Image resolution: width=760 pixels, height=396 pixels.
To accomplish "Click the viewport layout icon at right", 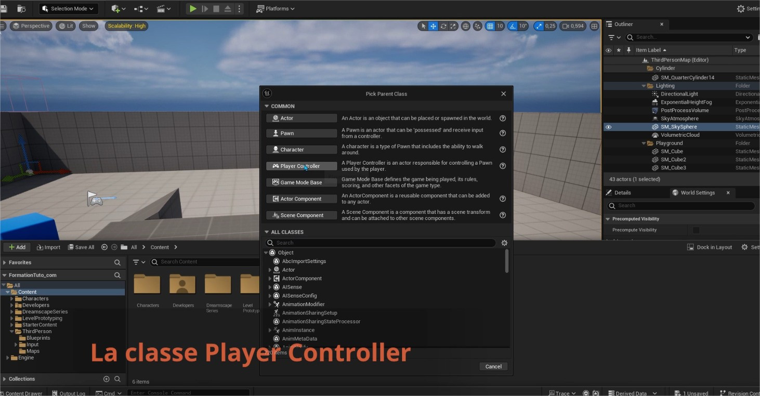I will [594, 26].
